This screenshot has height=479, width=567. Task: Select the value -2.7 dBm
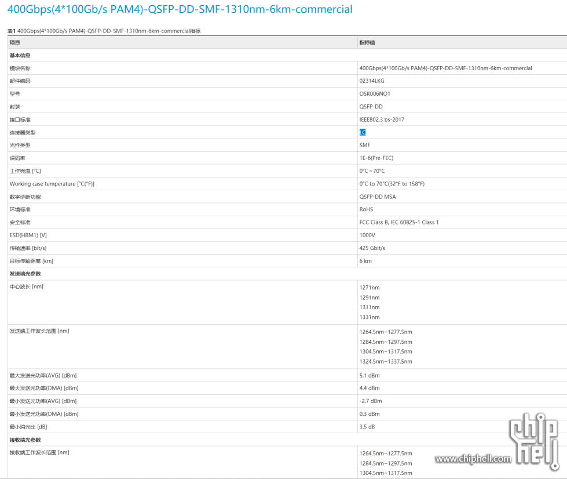[x=370, y=401]
